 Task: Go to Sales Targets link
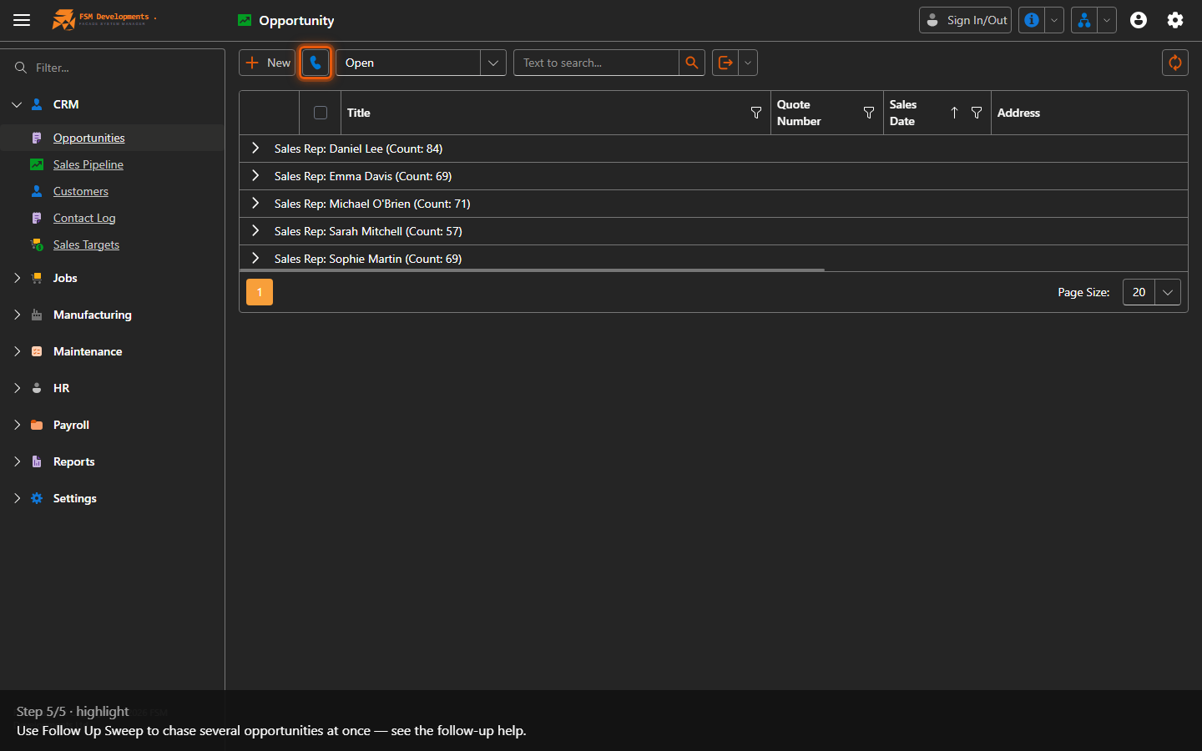(x=86, y=244)
